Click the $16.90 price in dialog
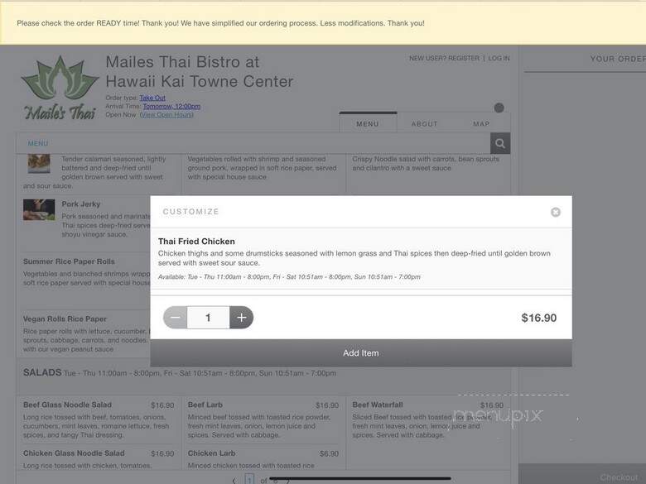The image size is (646, 484). [539, 318]
